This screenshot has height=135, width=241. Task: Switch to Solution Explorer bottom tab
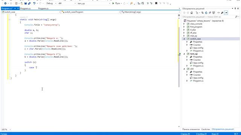223,129
